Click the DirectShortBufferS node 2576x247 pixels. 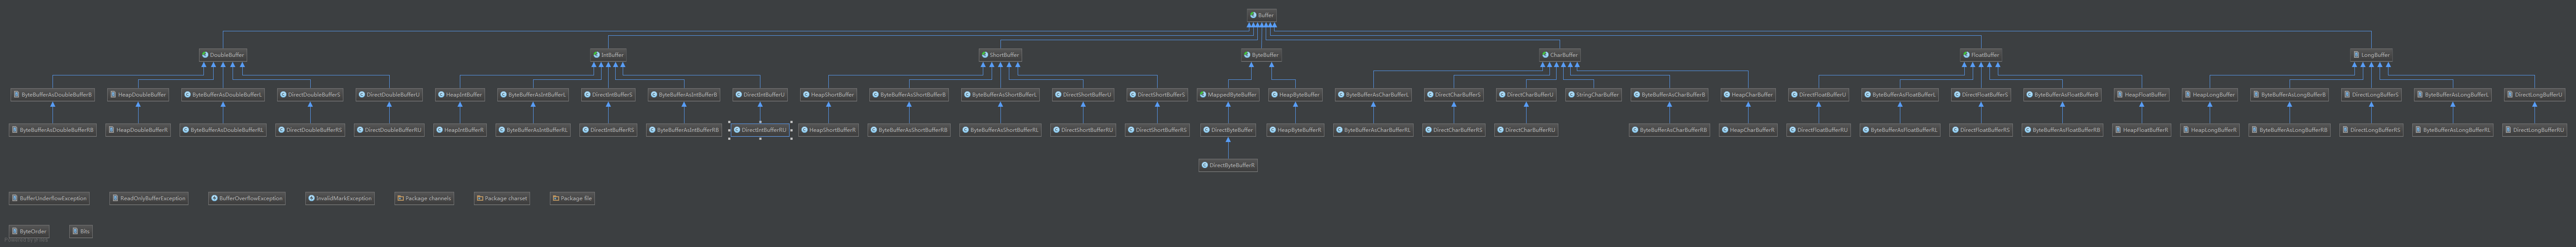coord(1157,95)
